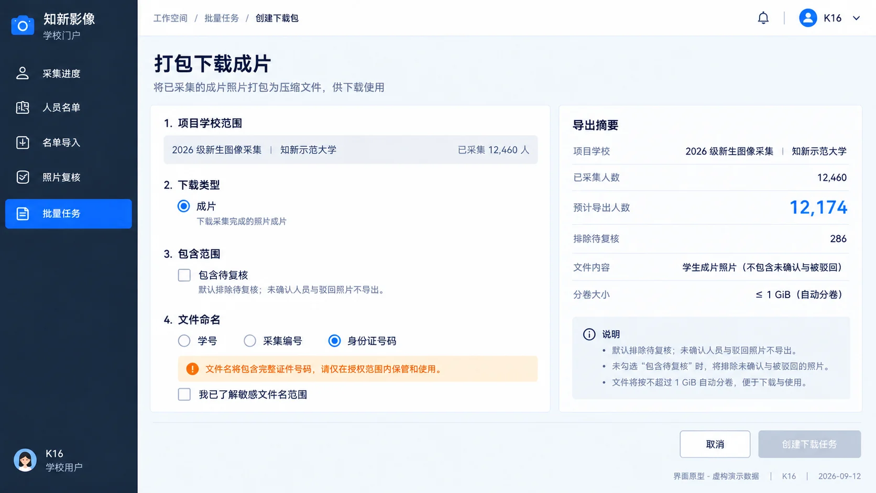Open the 采集进度 sidebar menu item
Screen dimensions: 876x493
pos(68,73)
